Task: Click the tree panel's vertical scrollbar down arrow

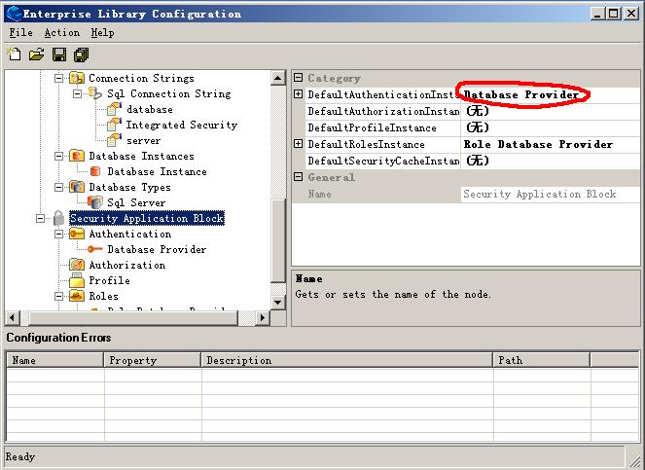Action: (278, 303)
